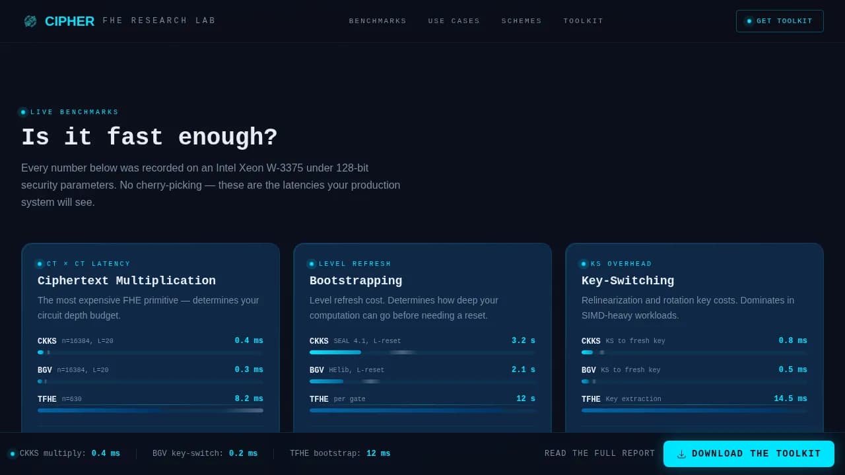Click TFHE per gate bootstrapping bar
Viewport: 845px width, 475px height.
point(422,410)
